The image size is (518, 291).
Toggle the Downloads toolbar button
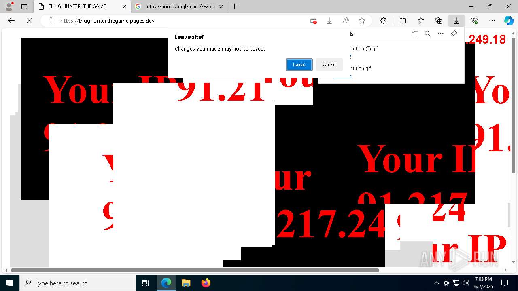point(456,21)
